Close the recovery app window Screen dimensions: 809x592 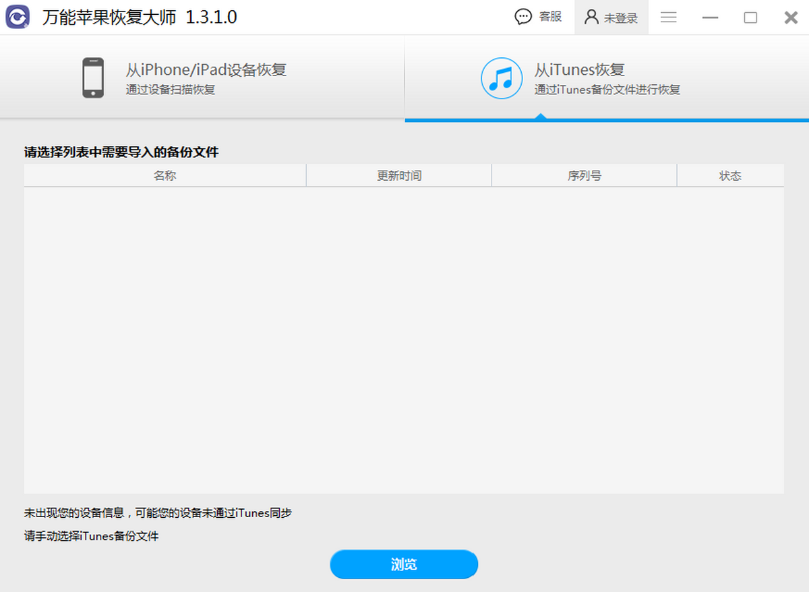(791, 18)
